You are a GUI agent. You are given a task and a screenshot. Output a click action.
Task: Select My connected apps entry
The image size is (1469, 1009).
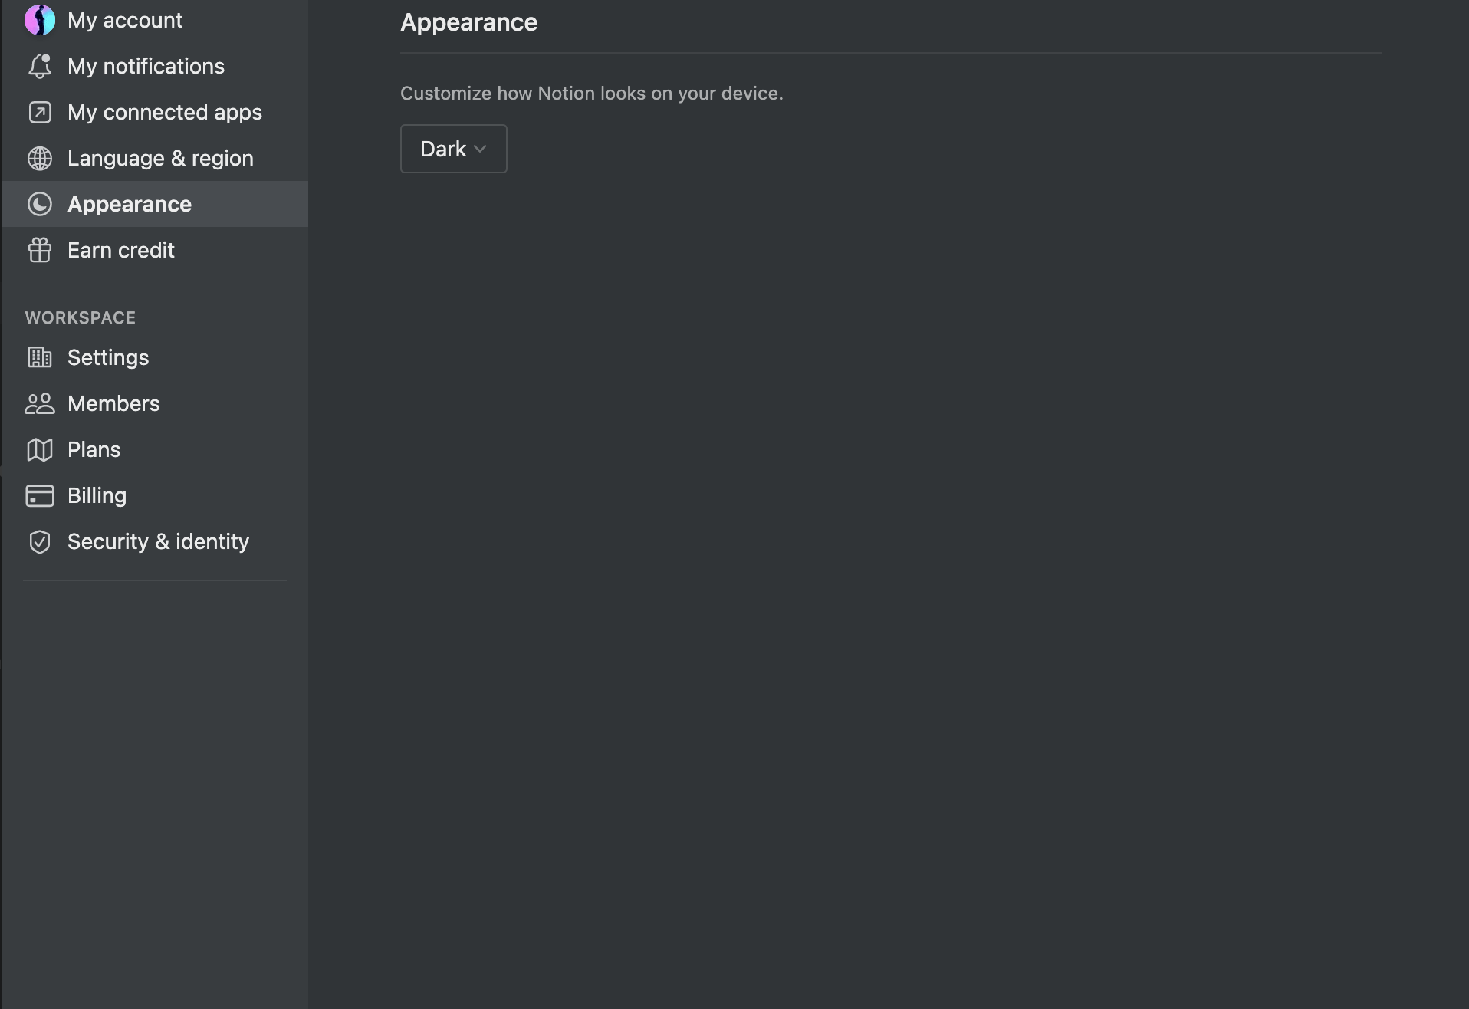pos(155,112)
